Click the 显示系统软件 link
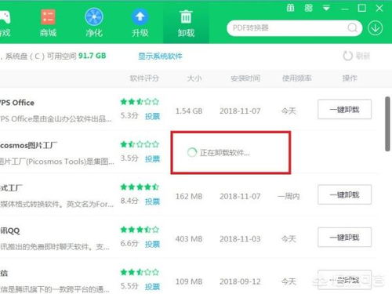Screen dimensions: 392x294 tap(160, 56)
